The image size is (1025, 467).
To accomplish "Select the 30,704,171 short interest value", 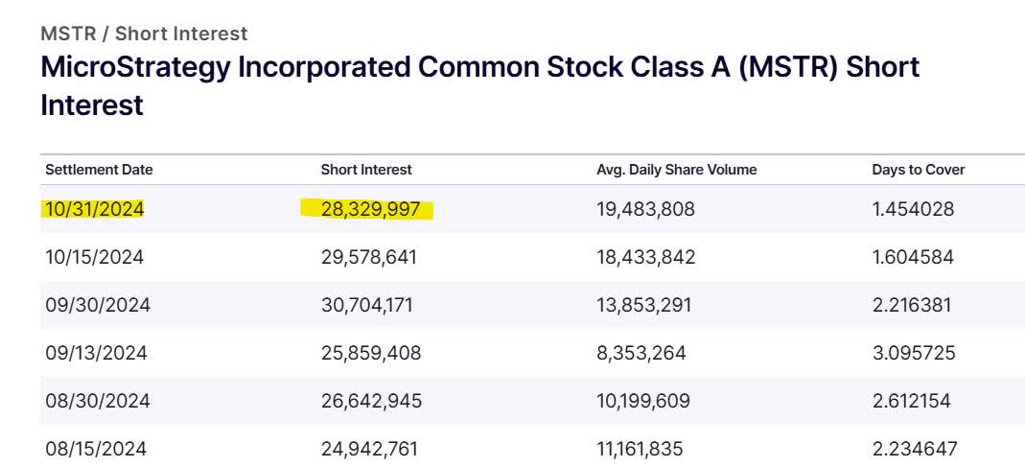I will click(x=370, y=305).
